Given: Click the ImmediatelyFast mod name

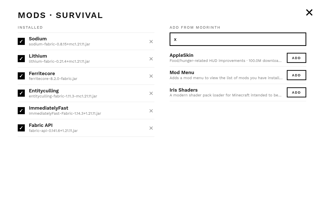Looking at the screenshot, I should 49,108.
